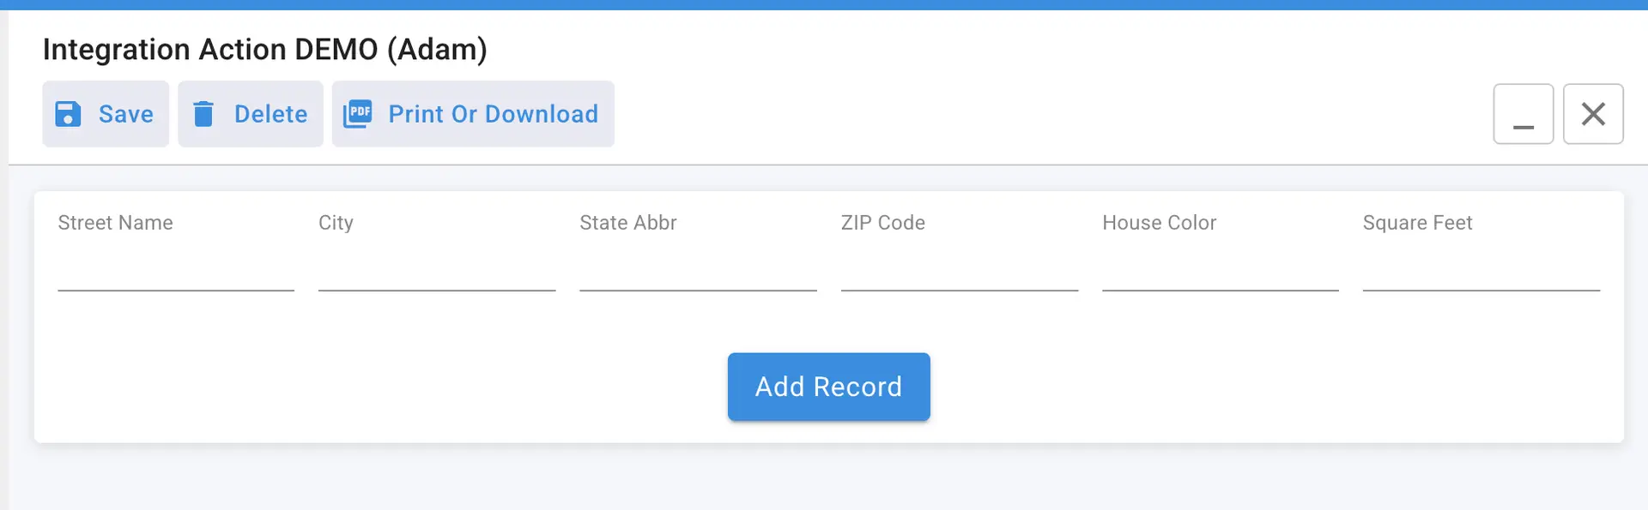Click the Print Or Download PDF icon
Screen dimensions: 1648x510
(x=358, y=113)
